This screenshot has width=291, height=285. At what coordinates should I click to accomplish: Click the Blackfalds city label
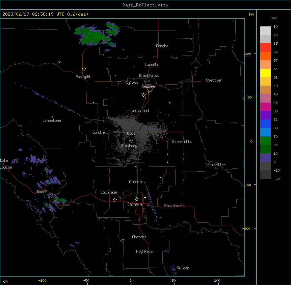click(149, 75)
